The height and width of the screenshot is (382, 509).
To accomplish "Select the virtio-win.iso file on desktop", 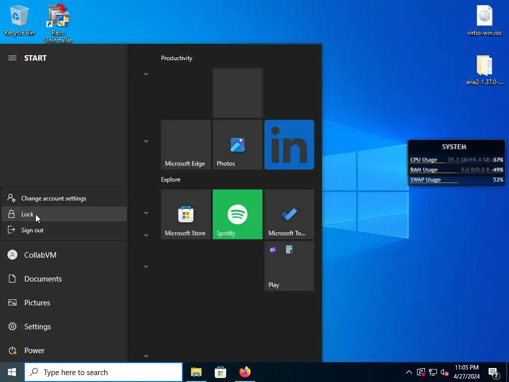I will (x=484, y=19).
